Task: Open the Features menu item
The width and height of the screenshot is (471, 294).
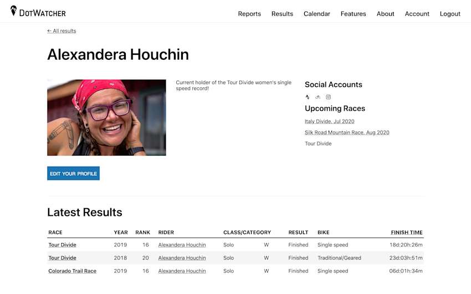Action: click(354, 14)
